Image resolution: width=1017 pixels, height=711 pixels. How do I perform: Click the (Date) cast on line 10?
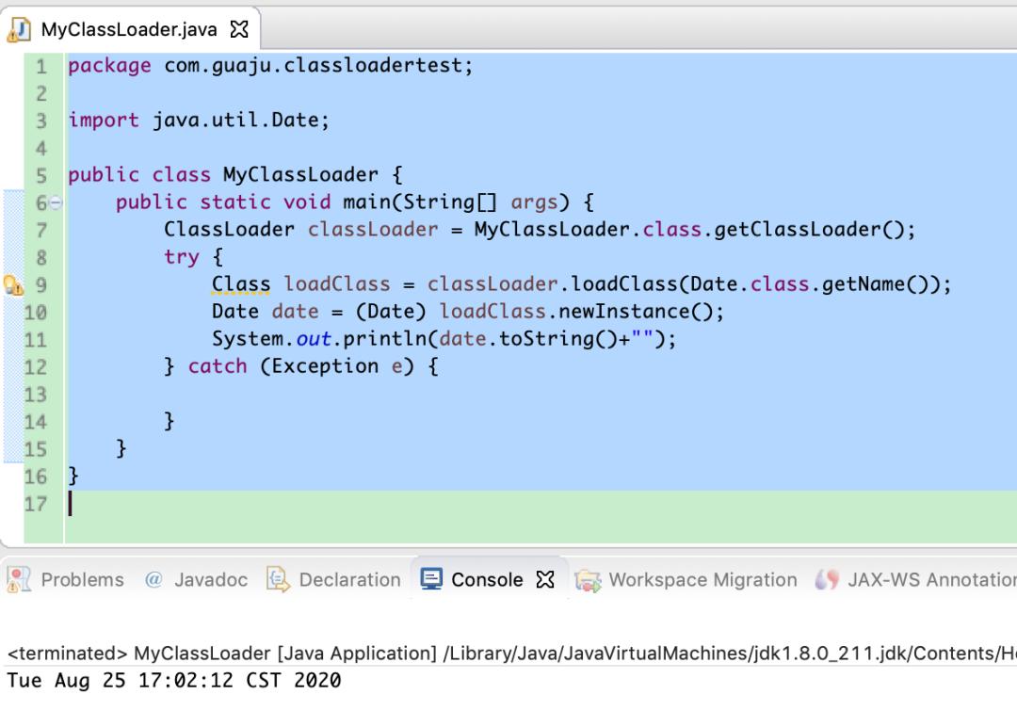coord(391,312)
